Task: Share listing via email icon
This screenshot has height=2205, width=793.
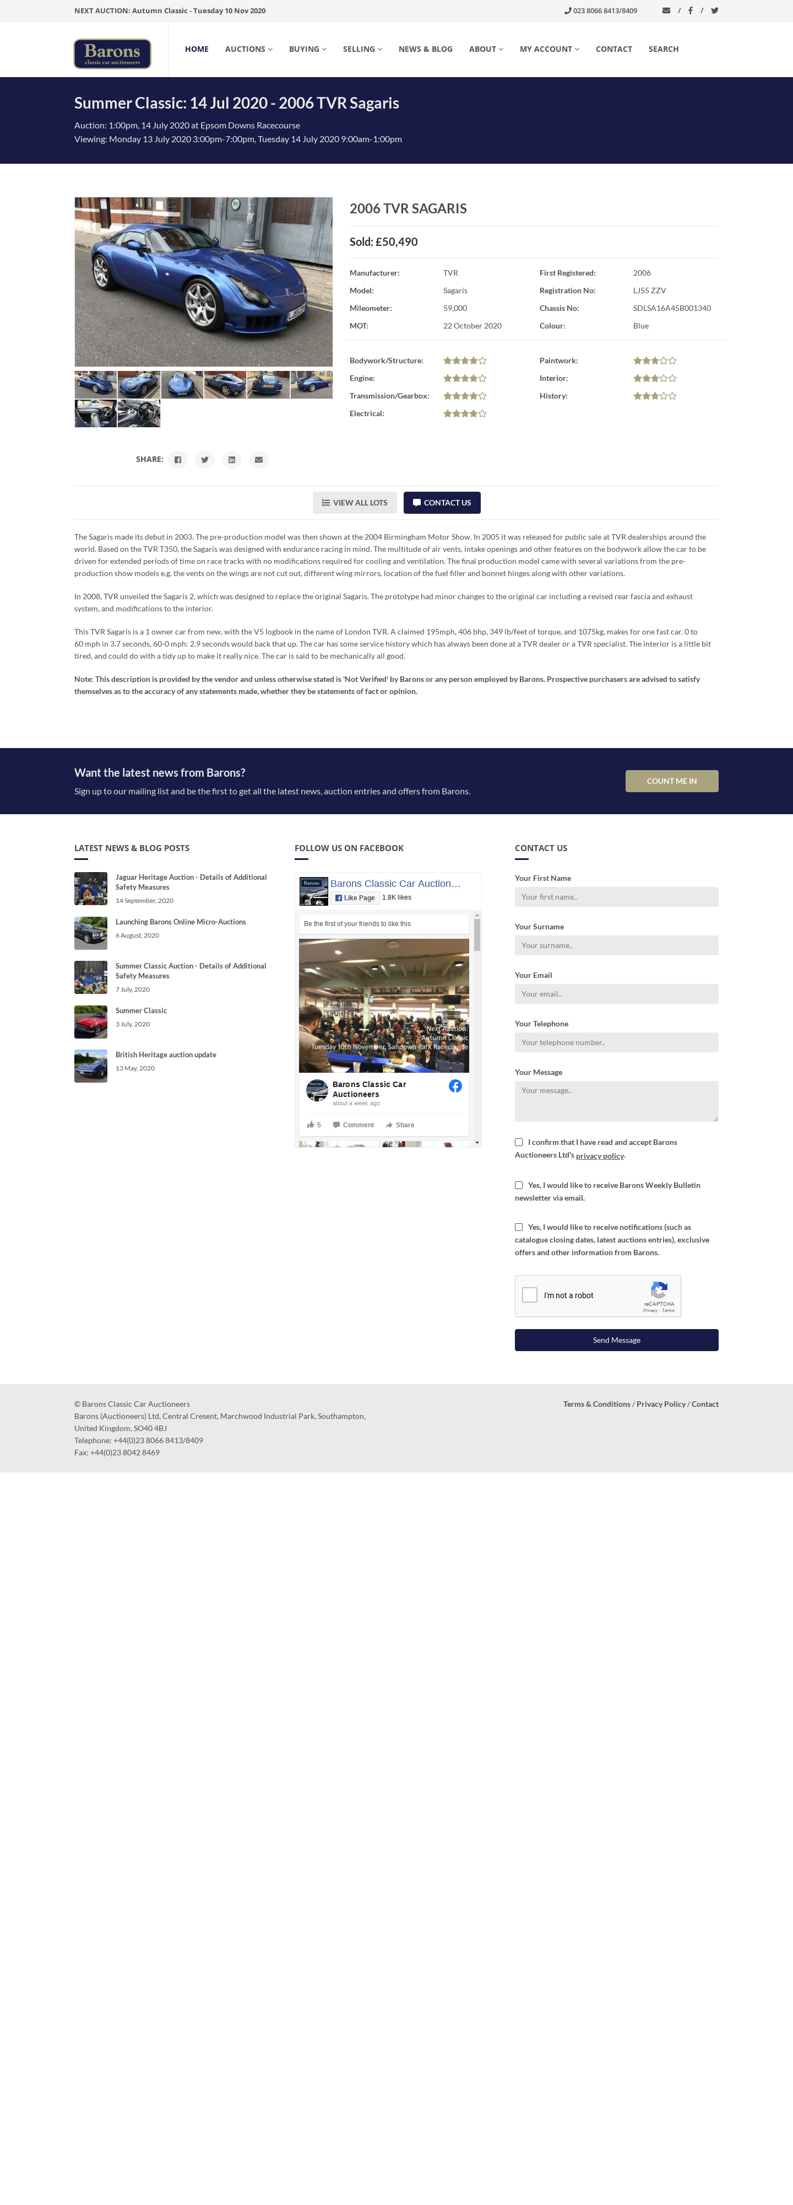Action: pos(258,460)
